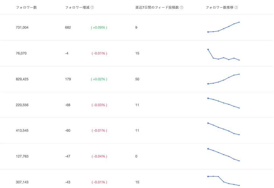
Task: Click the sparkline in the 829,425 row
Action: point(224,79)
